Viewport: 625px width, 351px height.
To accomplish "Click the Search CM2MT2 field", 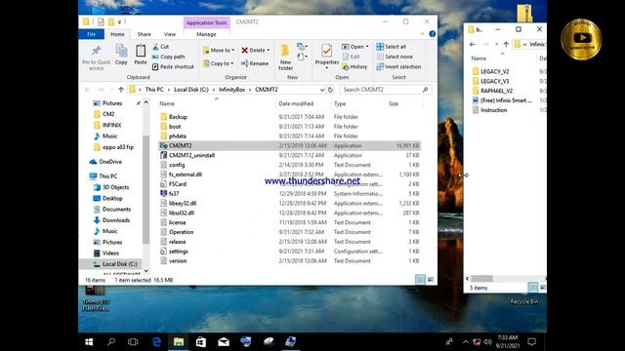I will (385, 90).
